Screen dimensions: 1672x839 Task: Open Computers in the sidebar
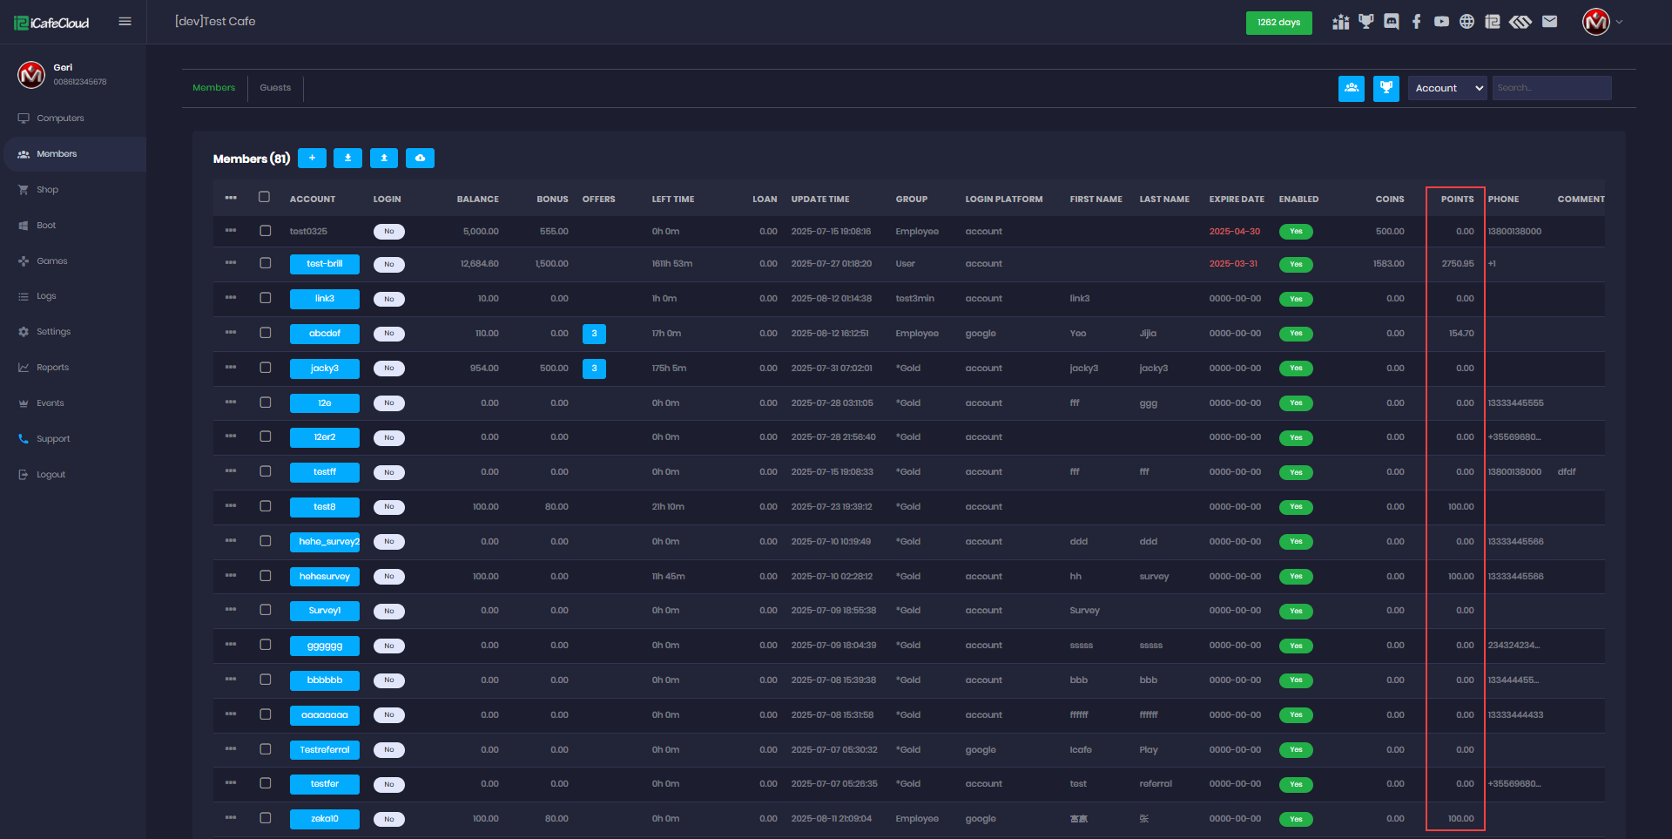point(60,118)
